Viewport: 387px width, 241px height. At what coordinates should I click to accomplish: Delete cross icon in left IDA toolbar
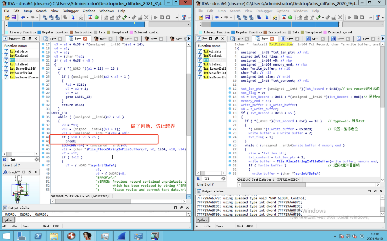[146, 18]
